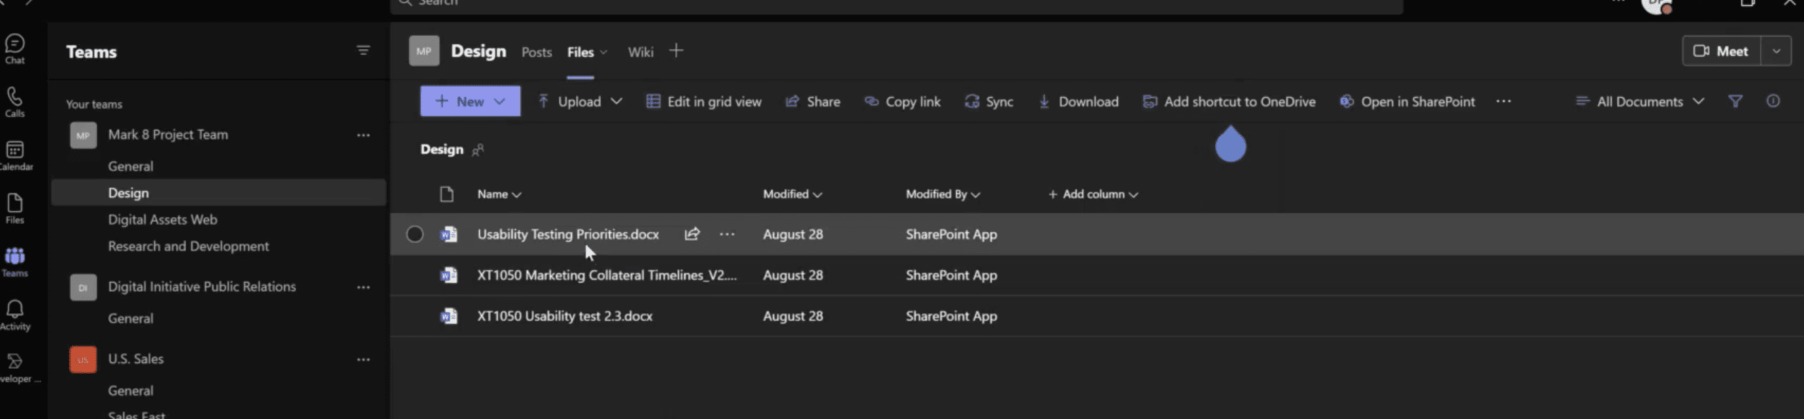The height and width of the screenshot is (419, 1804).
Task: Open the details info pane
Action: click(x=1773, y=101)
